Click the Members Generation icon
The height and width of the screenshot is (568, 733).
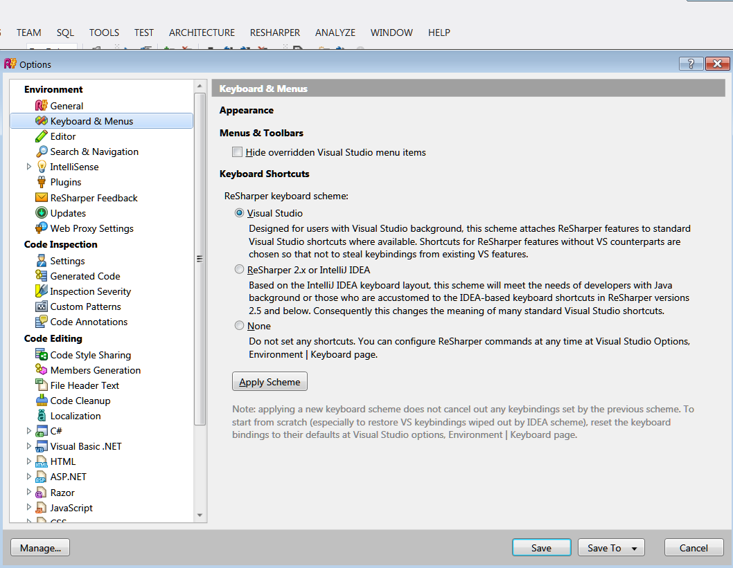click(42, 369)
